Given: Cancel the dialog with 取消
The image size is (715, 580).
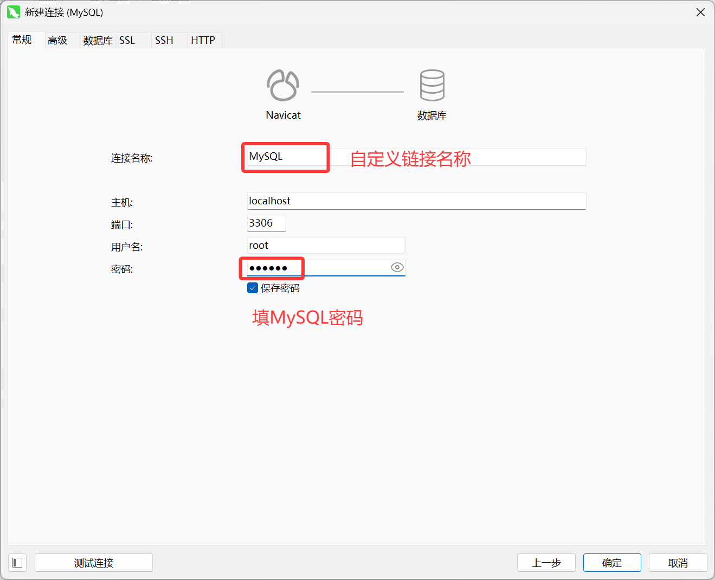Looking at the screenshot, I should click(x=678, y=563).
